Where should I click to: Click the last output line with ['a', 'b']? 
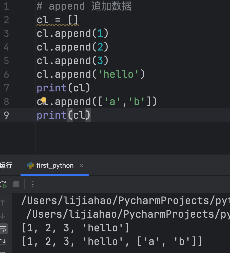112,242
